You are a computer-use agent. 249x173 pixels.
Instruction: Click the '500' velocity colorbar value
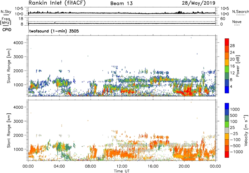233,115
